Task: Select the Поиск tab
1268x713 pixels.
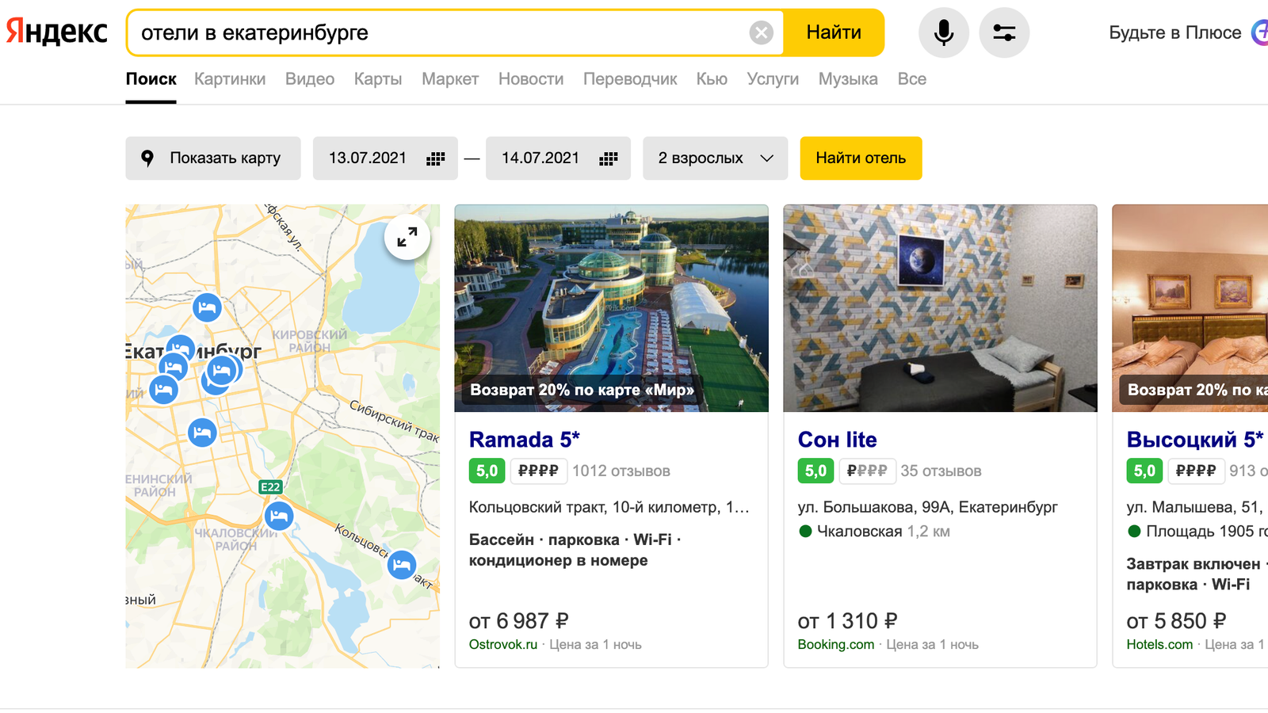Action: click(151, 79)
